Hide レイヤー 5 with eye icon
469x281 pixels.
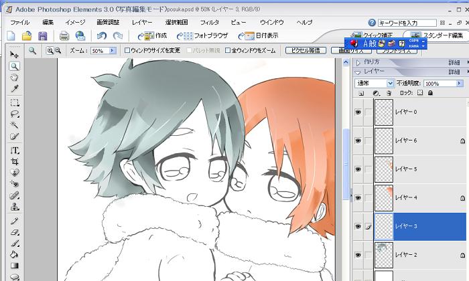click(x=358, y=169)
